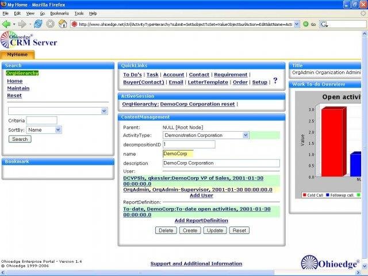
Task: Click into the Criteria input field
Action: (x=42, y=120)
